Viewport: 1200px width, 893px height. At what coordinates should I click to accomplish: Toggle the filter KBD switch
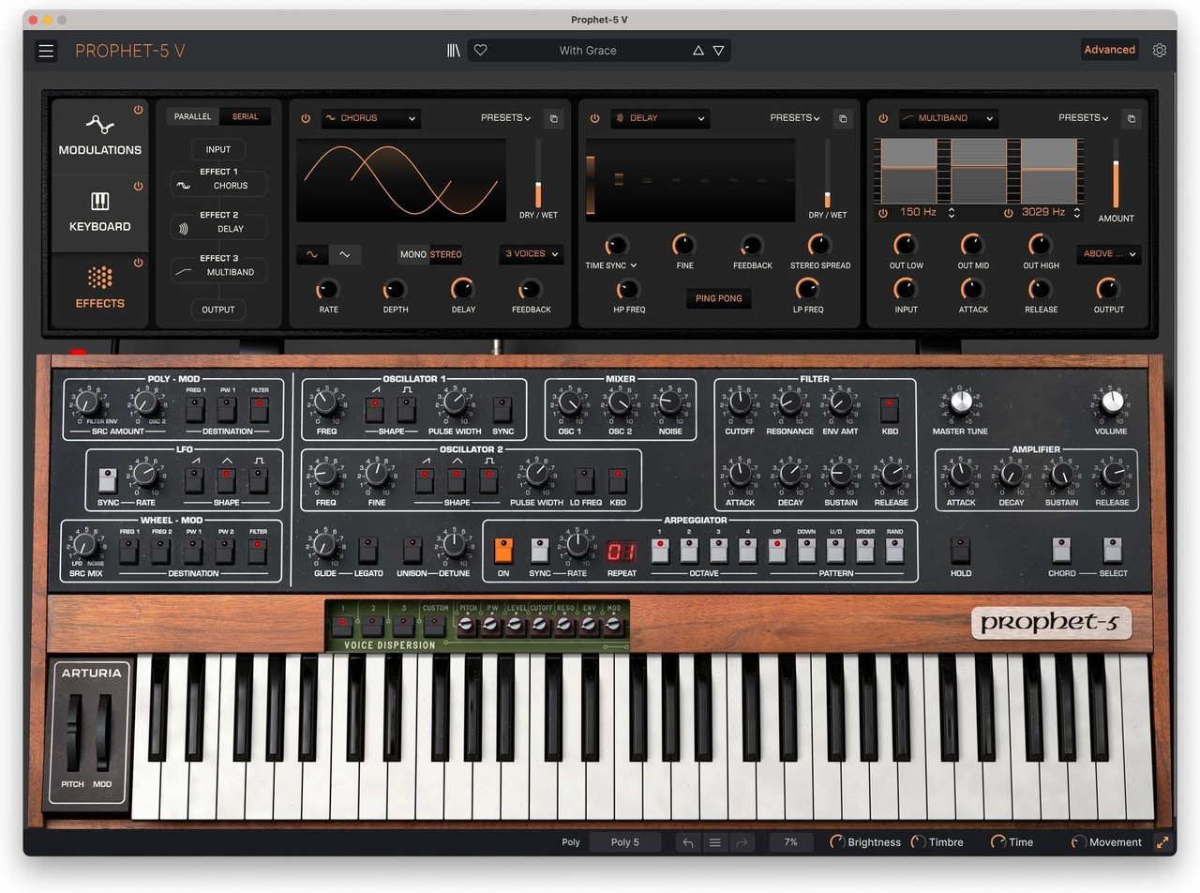890,409
